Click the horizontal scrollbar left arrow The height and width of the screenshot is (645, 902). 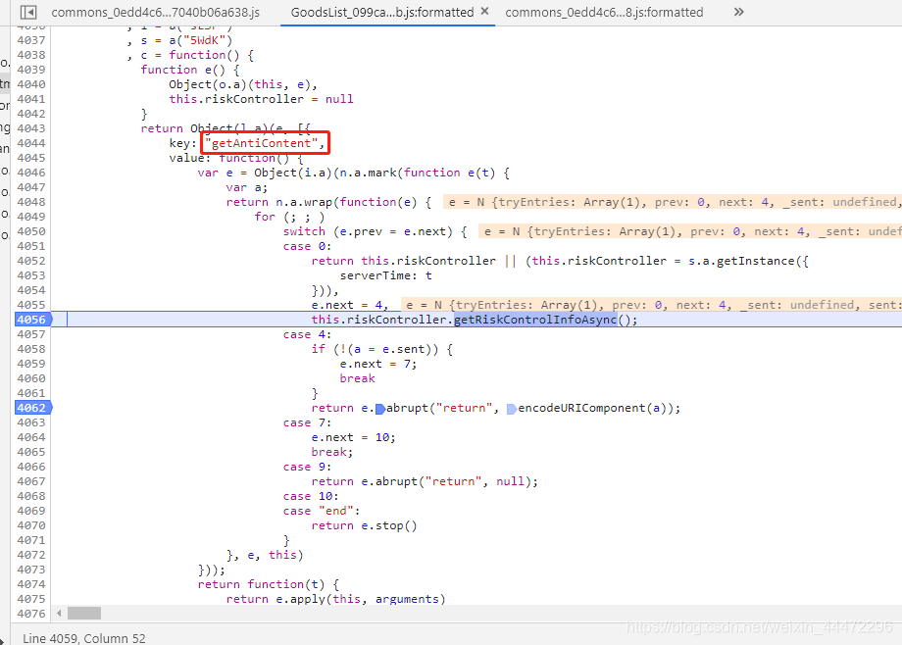click(x=59, y=614)
